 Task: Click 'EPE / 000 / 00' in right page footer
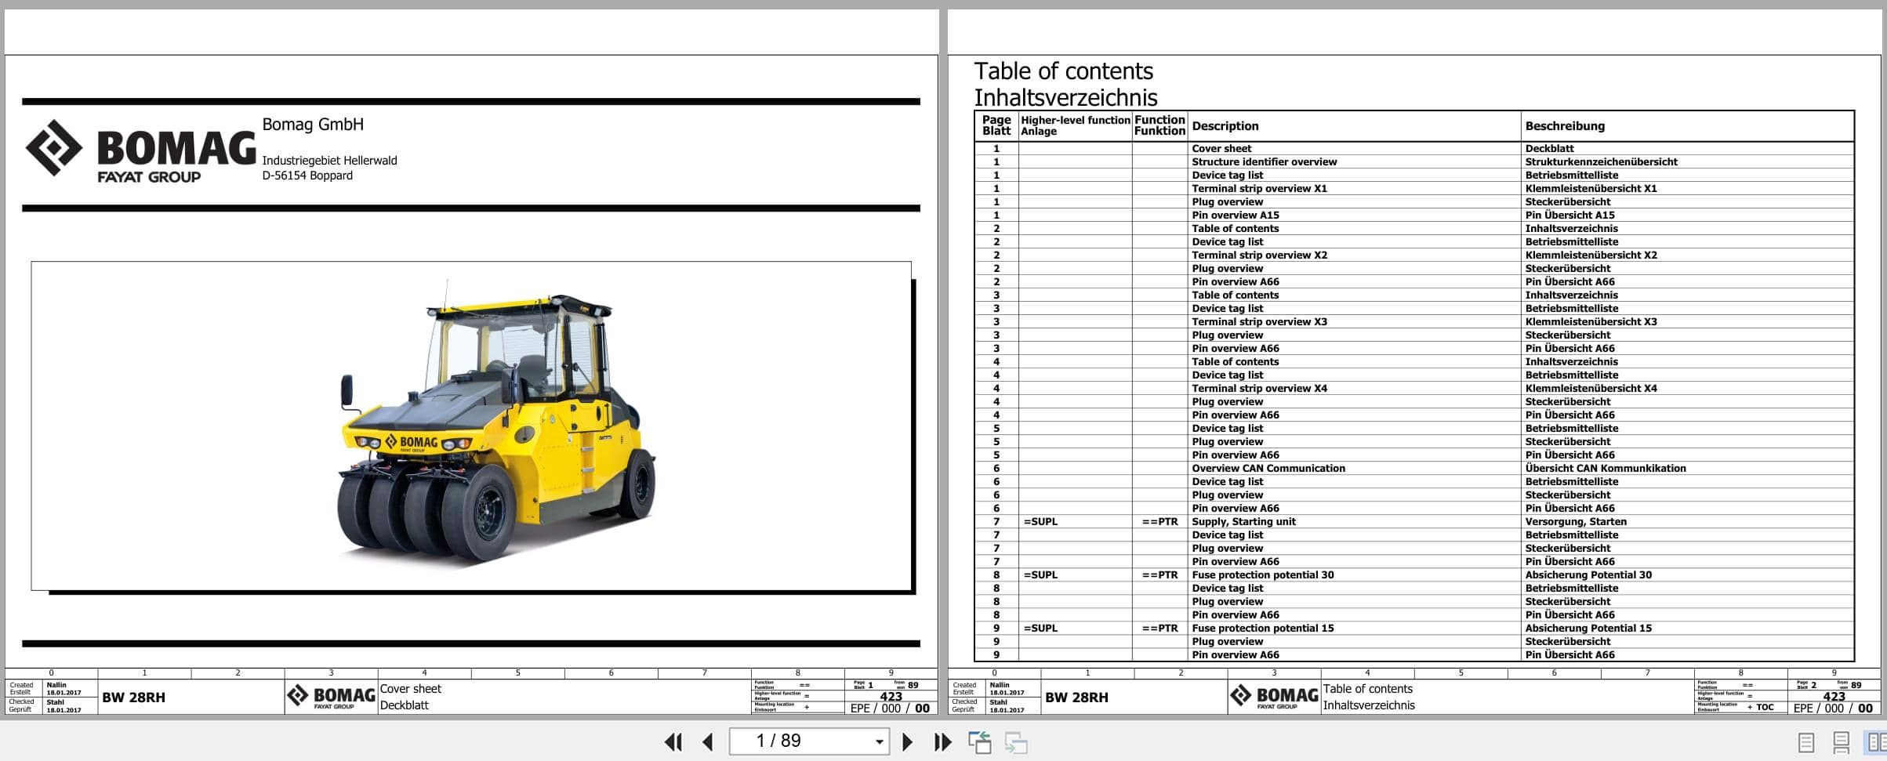click(x=1833, y=708)
